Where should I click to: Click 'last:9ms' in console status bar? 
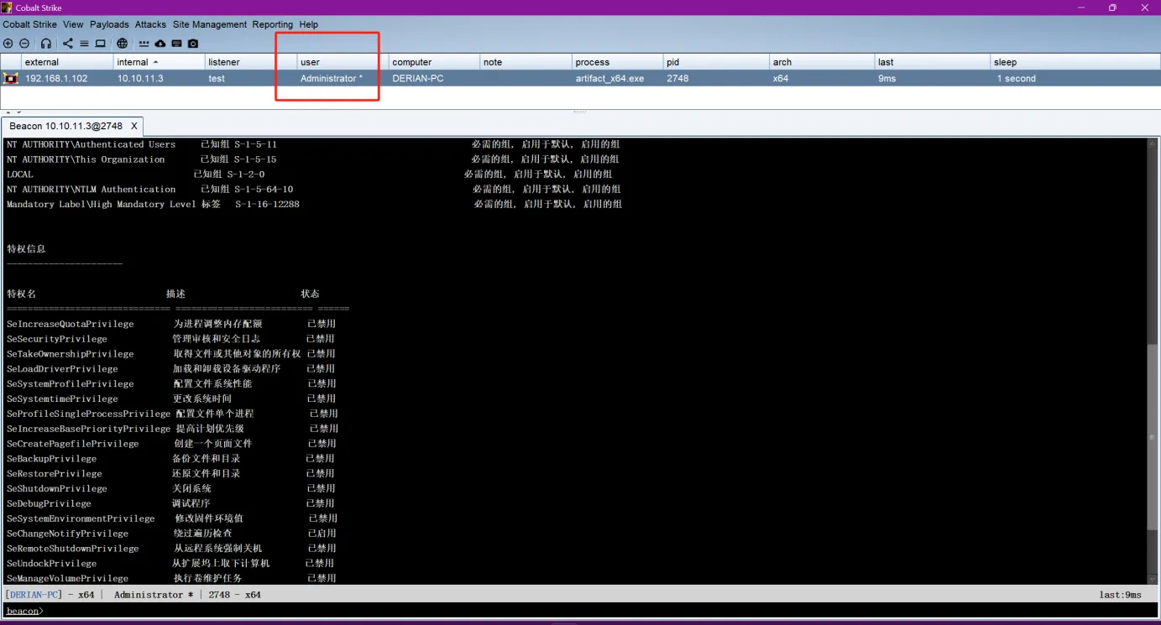pyautogui.click(x=1121, y=595)
